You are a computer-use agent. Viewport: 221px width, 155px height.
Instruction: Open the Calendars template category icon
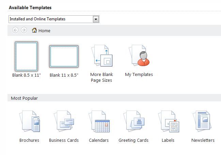pos(99,121)
